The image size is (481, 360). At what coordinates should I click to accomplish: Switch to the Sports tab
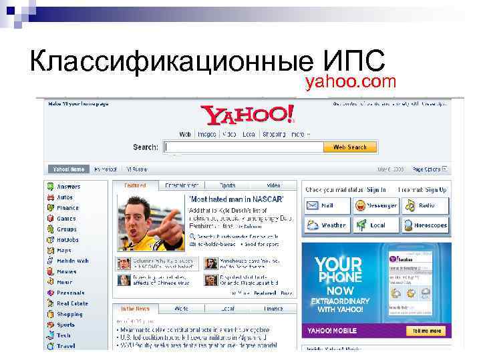pos(228,185)
